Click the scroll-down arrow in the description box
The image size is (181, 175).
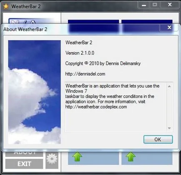pyautogui.click(x=169, y=128)
